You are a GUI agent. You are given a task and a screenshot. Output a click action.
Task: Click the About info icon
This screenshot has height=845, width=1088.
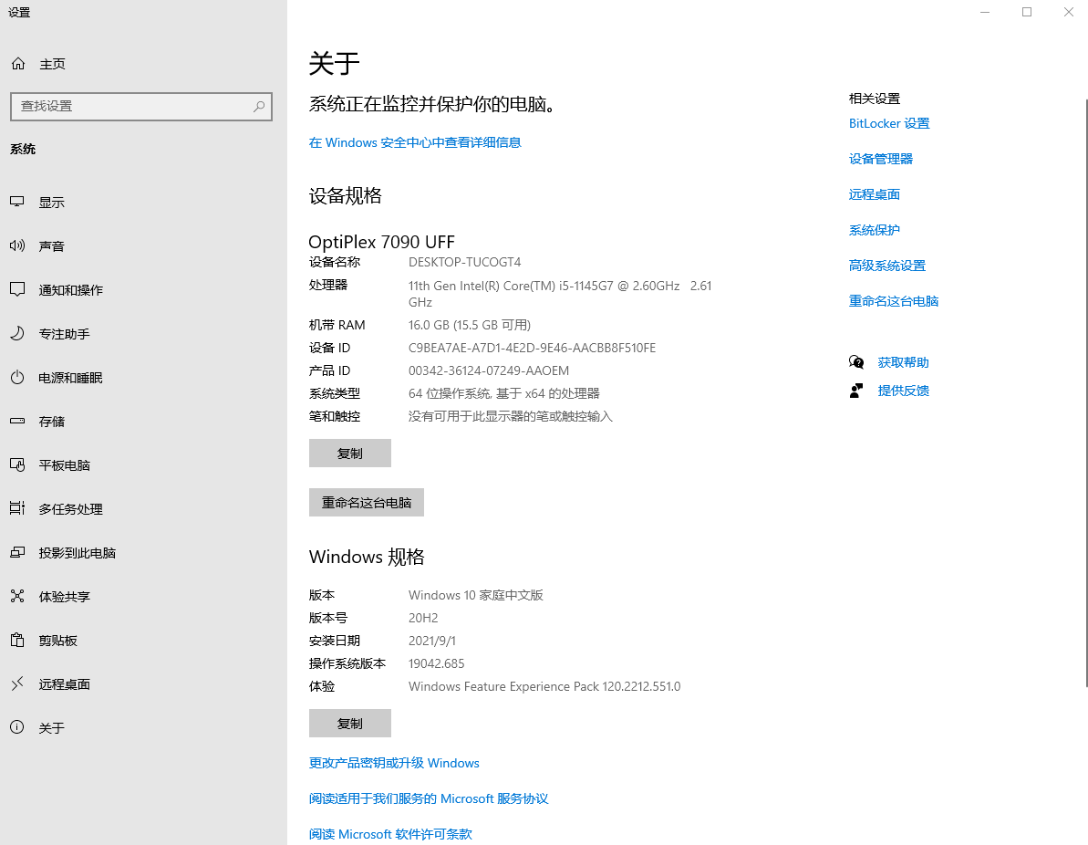pos(17,727)
